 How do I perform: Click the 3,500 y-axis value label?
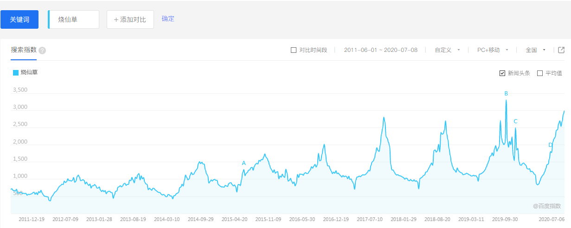20,90
